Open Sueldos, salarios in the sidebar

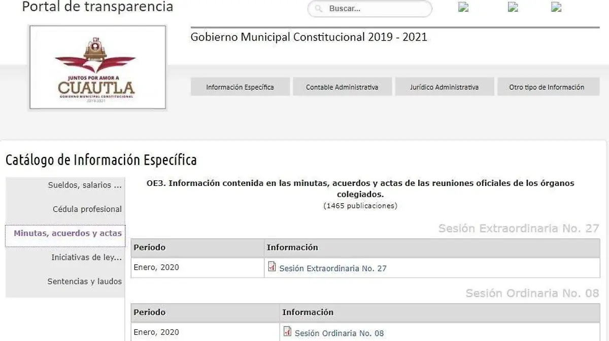(x=85, y=185)
